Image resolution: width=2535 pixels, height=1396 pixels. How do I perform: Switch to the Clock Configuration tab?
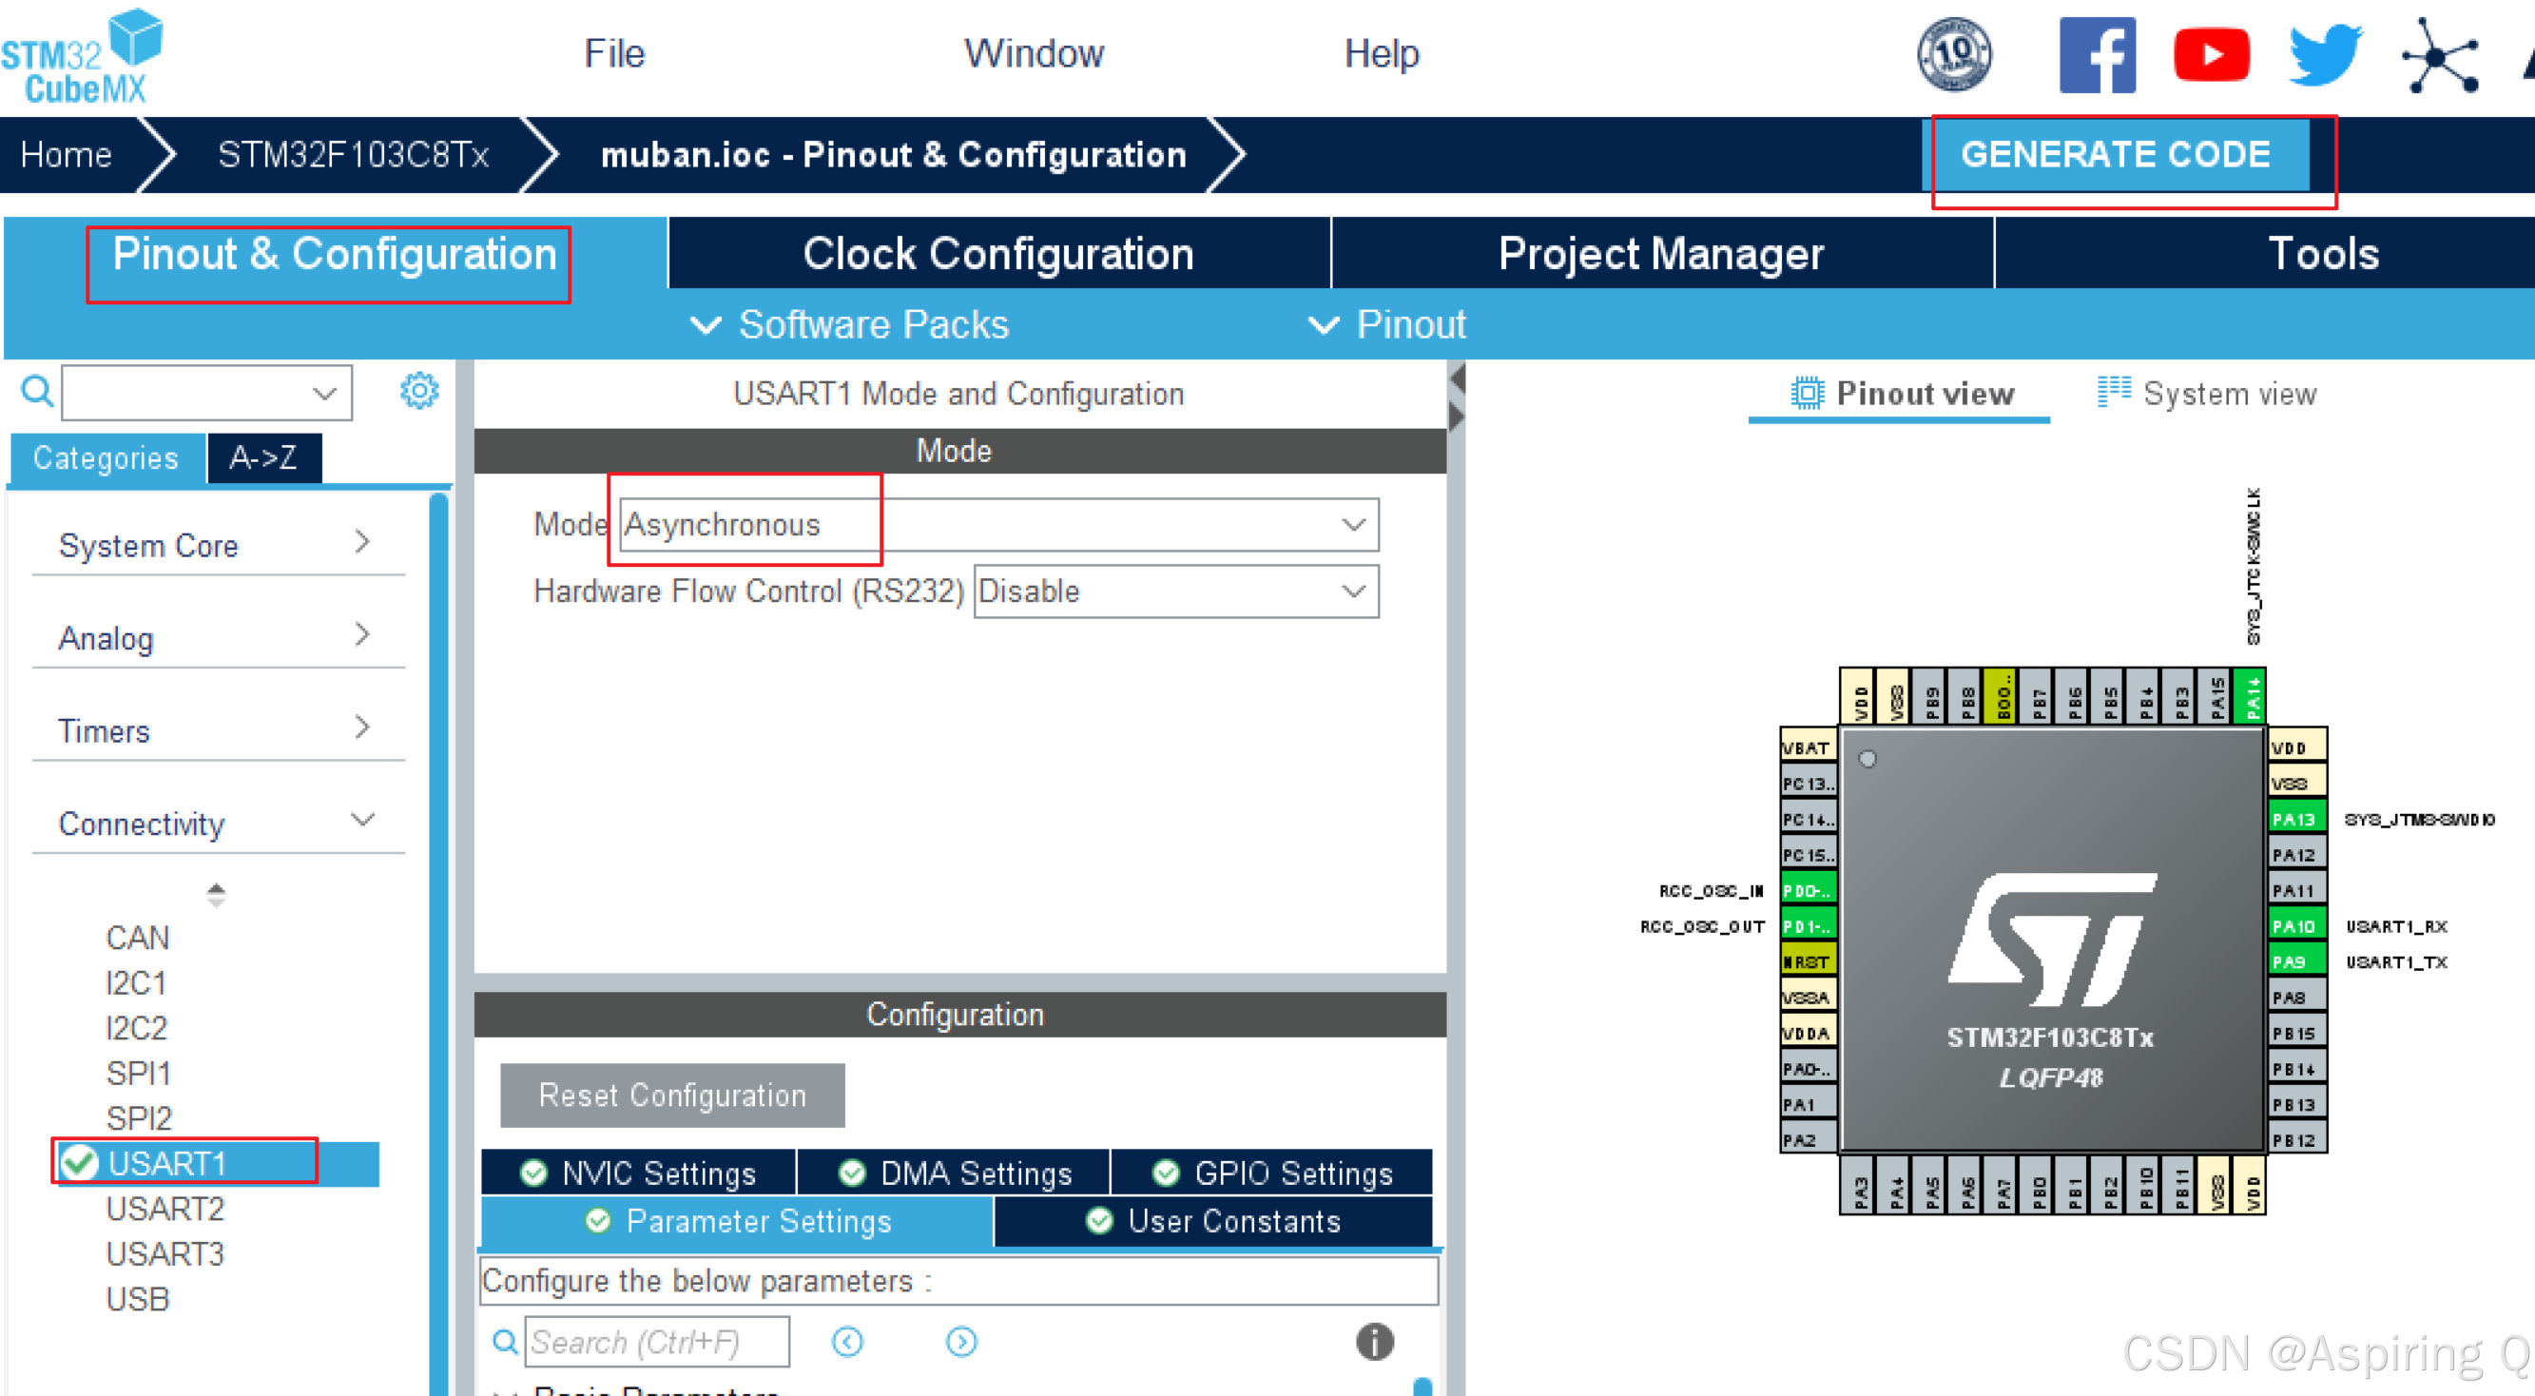[998, 253]
